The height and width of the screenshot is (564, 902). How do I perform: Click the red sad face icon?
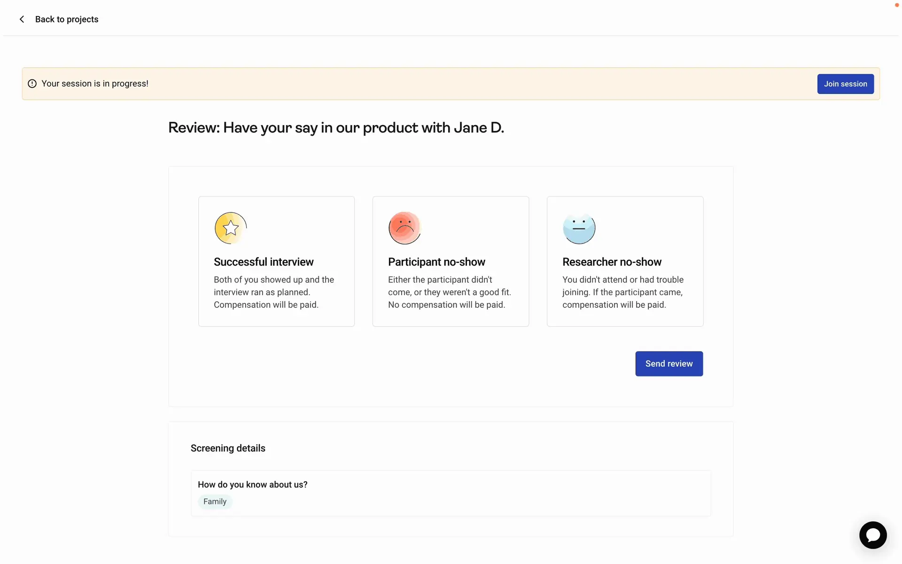[404, 228]
